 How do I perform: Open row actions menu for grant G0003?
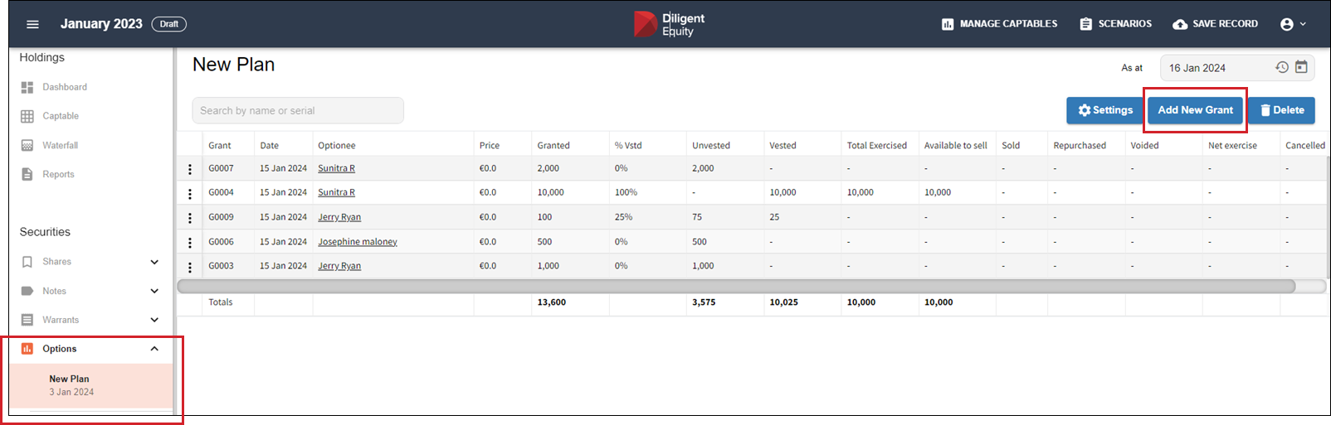coord(190,267)
